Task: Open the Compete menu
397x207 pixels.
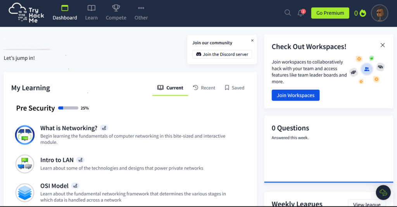Action: (x=116, y=13)
